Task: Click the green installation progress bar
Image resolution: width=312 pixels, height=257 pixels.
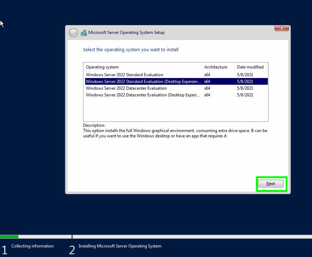Action: click(9, 237)
